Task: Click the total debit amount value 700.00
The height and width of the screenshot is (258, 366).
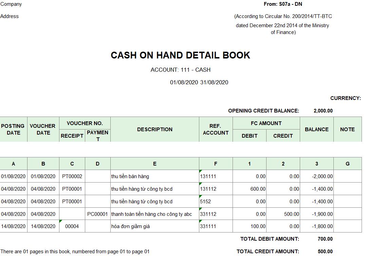Action: [x=325, y=239]
